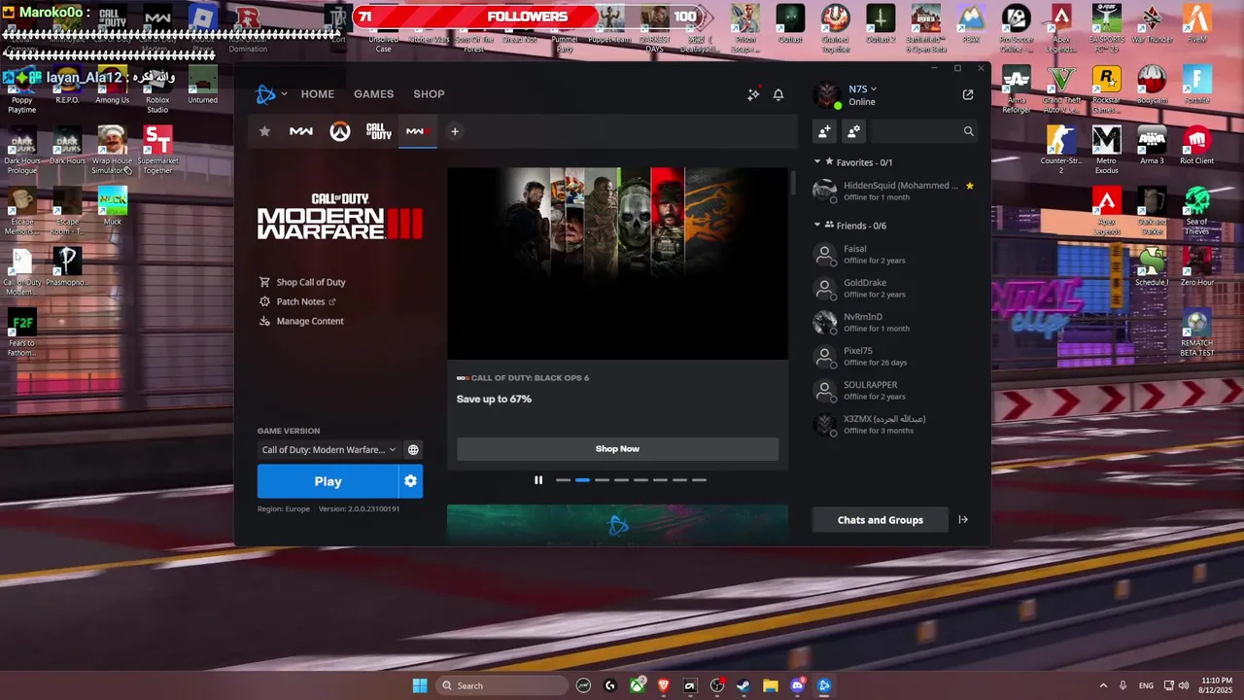1244x700 pixels.
Task: Collapse the friends sidebar arrow
Action: tap(963, 520)
